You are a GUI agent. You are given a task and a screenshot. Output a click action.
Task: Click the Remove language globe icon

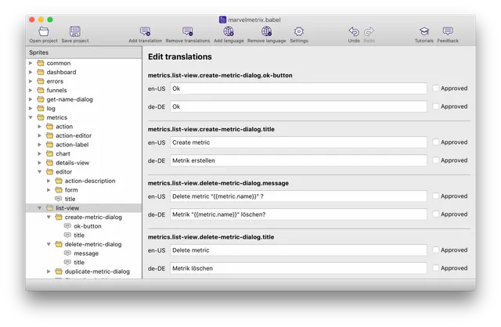pyautogui.click(x=266, y=31)
